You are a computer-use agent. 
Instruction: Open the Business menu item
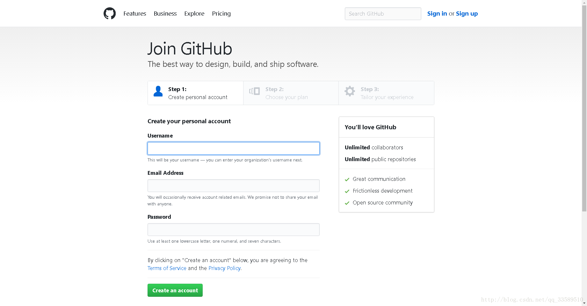[x=165, y=13]
